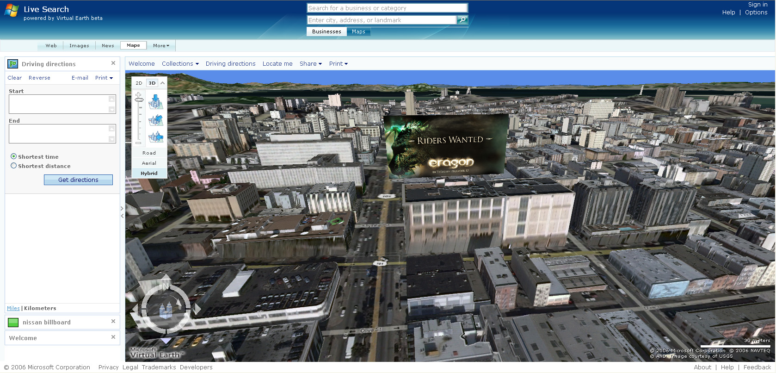Open the map toolbar Print dropdown
Image resolution: width=776 pixels, height=373 pixels.
[x=338, y=63]
